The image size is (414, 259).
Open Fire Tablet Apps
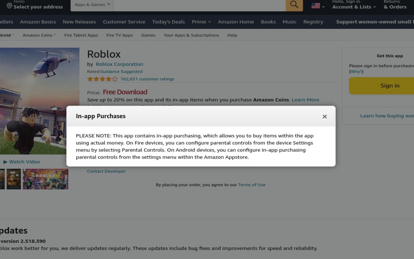81,35
